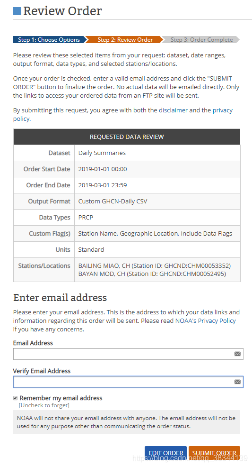
Task: Click the BAILING MIAO station entry
Action: 155,266
